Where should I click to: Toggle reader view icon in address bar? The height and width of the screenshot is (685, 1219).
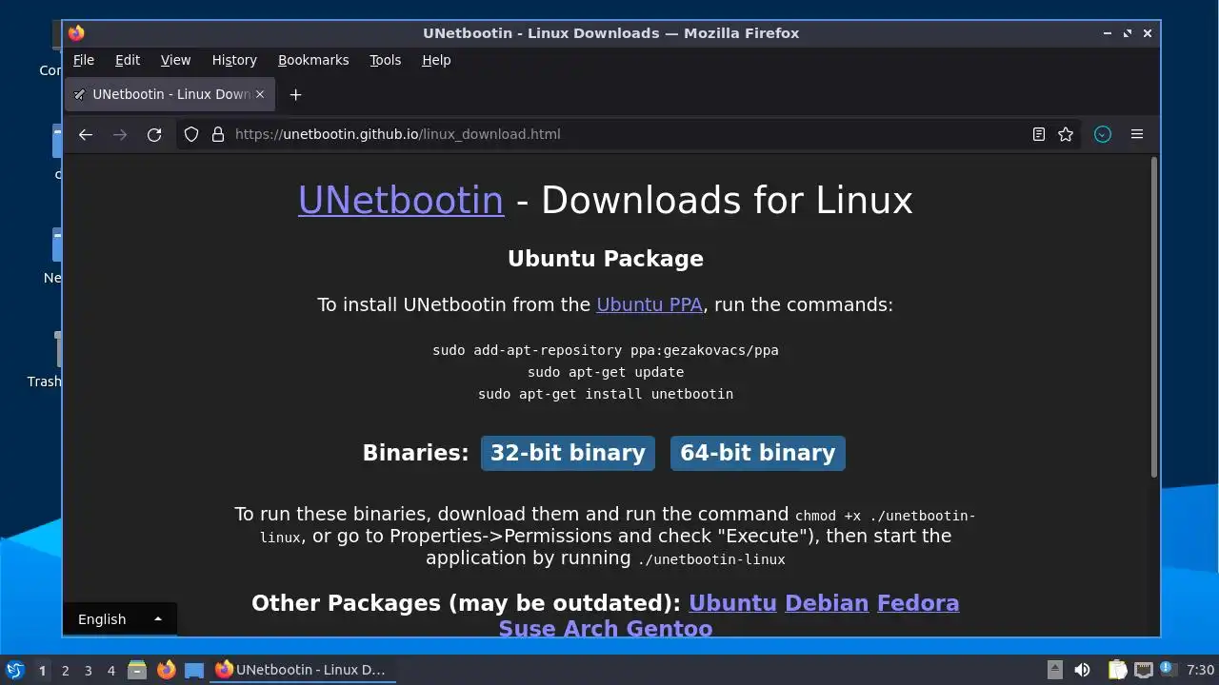1039,134
